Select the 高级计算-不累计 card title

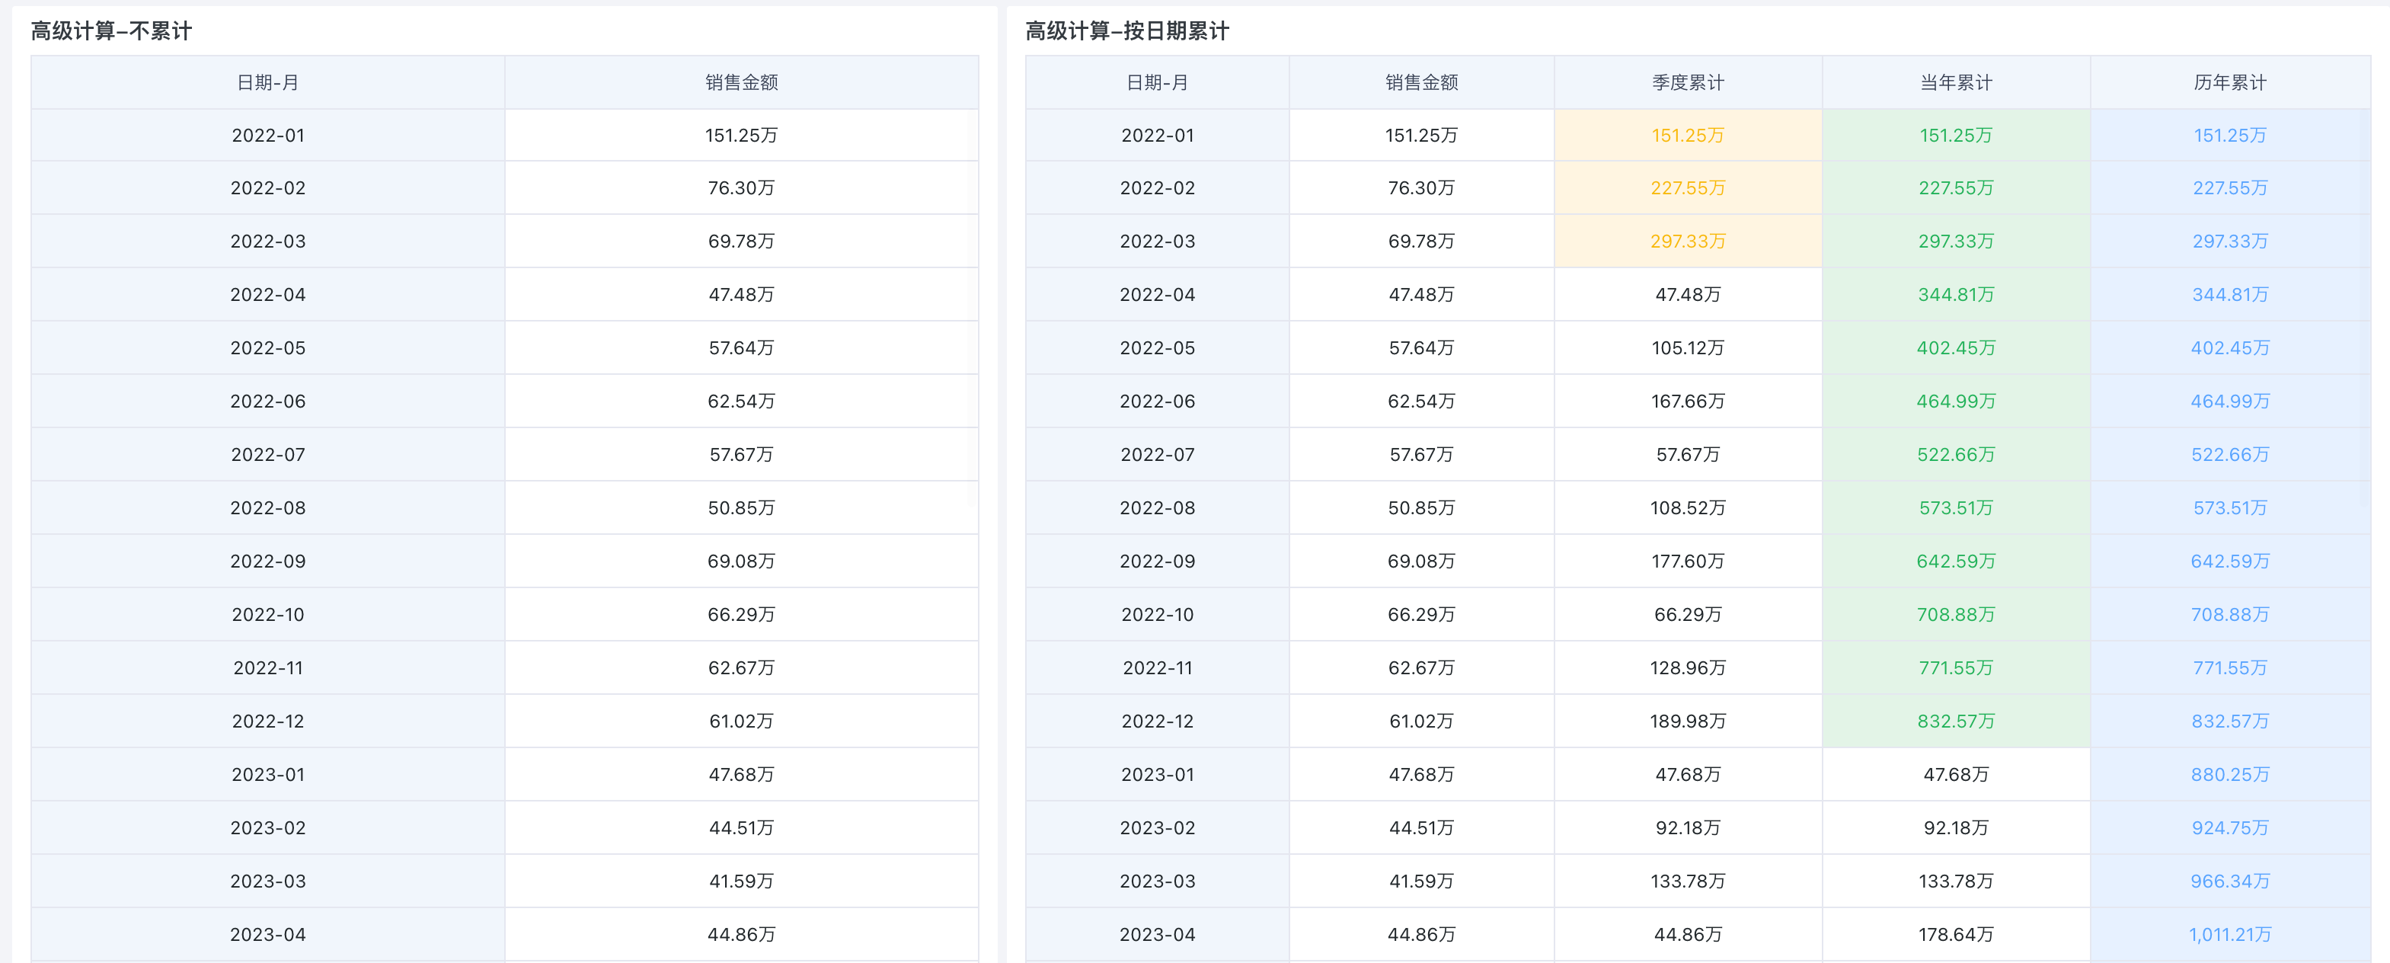click(x=111, y=30)
